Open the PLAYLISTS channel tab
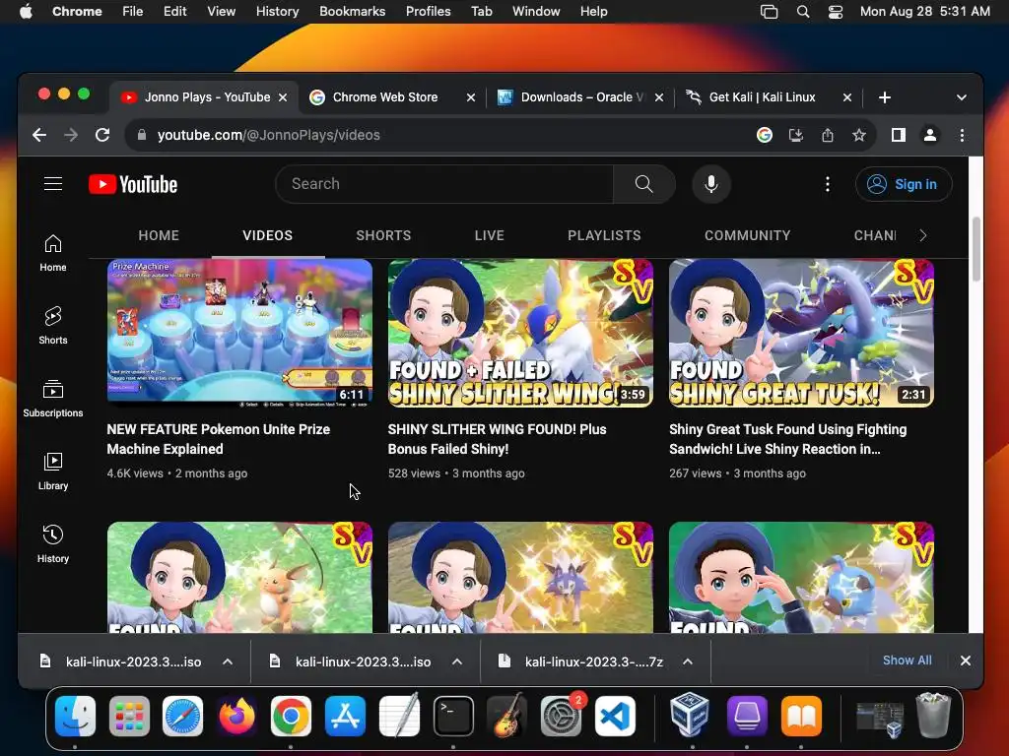Image resolution: width=1009 pixels, height=756 pixels. tap(604, 235)
